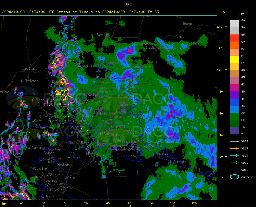Click the 'Tulumaya' place label
The image size is (256, 207).
point(106,82)
